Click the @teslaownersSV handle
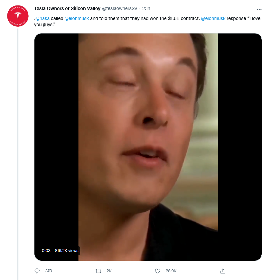The height and width of the screenshot is (280, 271). pyautogui.click(x=120, y=8)
